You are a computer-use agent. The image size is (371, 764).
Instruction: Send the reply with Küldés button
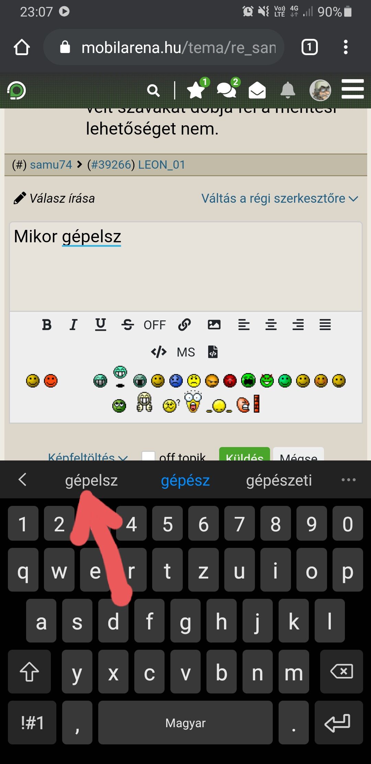coord(245,454)
